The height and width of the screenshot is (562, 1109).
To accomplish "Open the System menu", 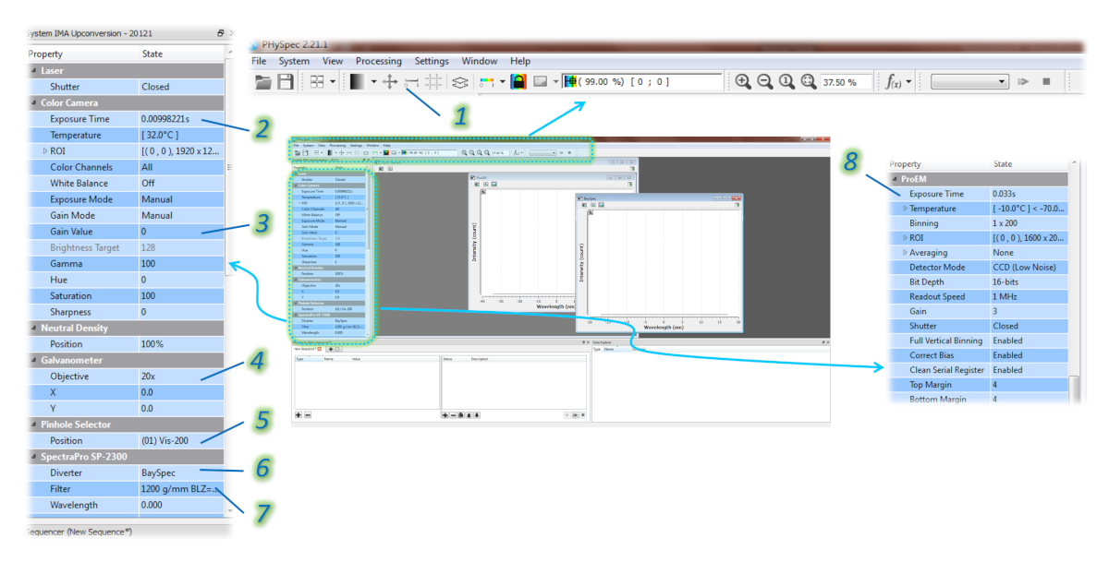I will (294, 61).
